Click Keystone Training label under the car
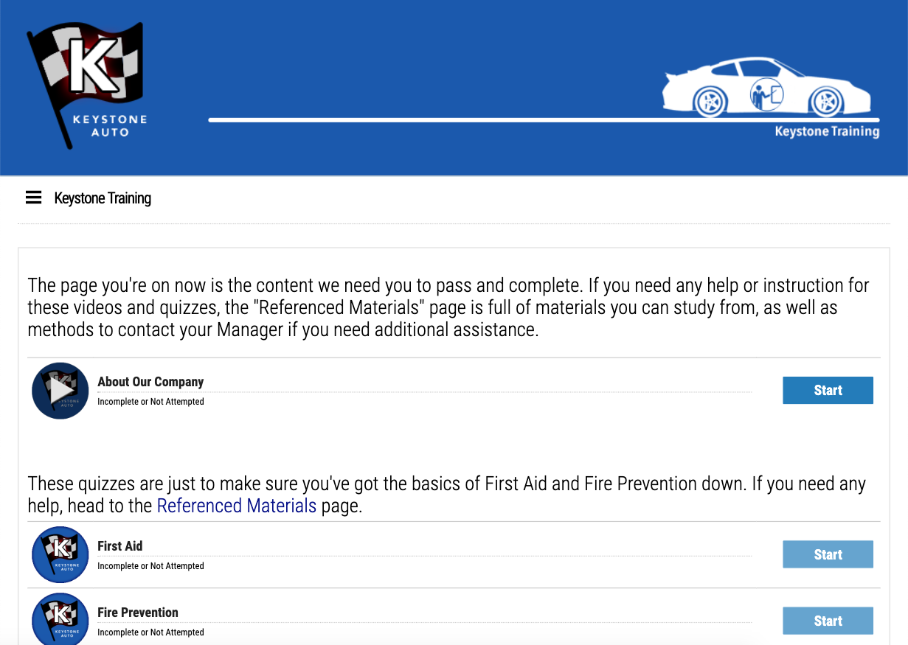This screenshot has width=908, height=645. click(x=827, y=132)
